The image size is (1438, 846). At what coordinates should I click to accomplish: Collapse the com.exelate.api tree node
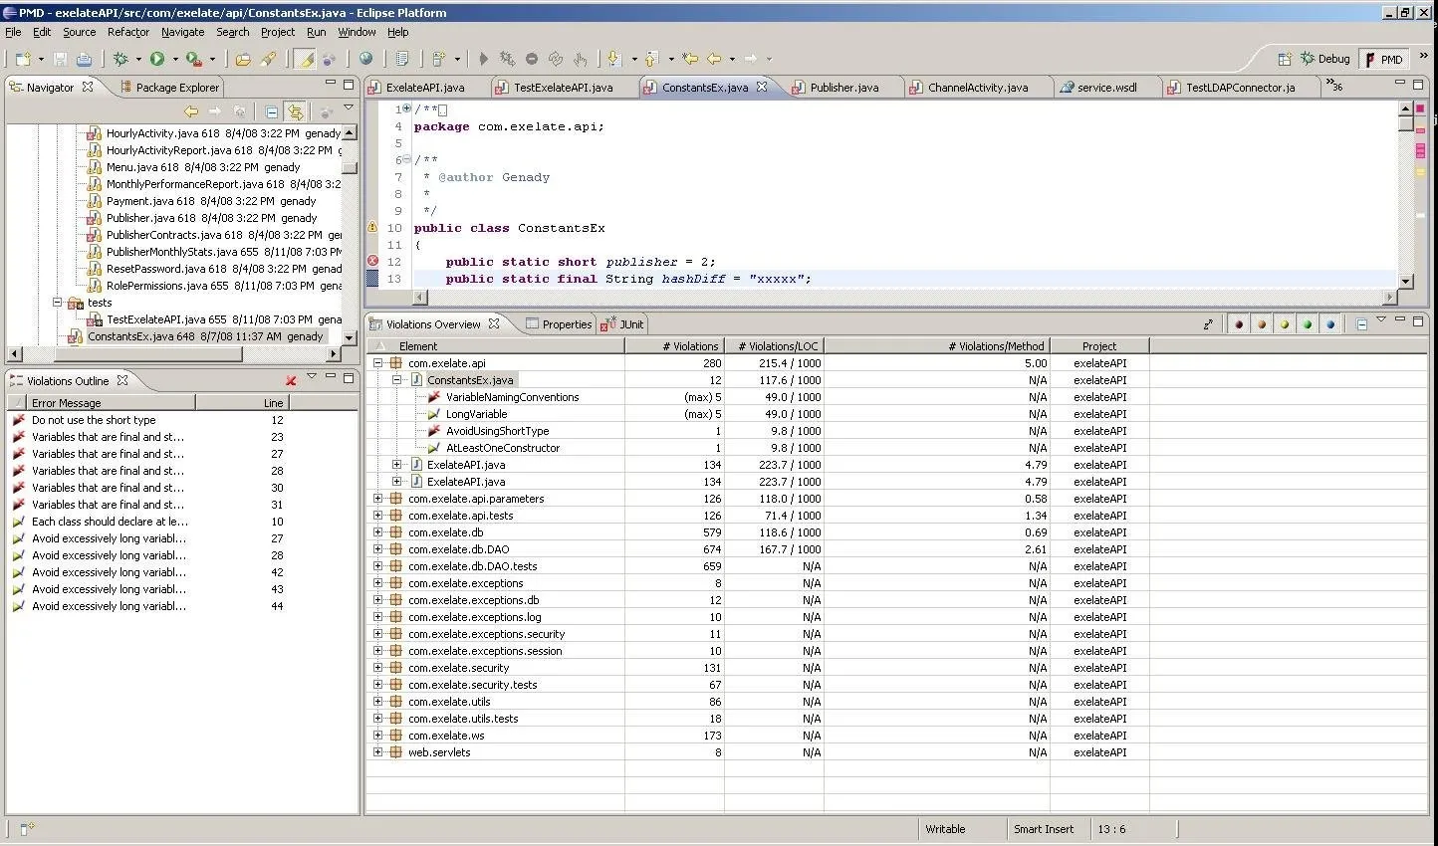click(x=378, y=362)
